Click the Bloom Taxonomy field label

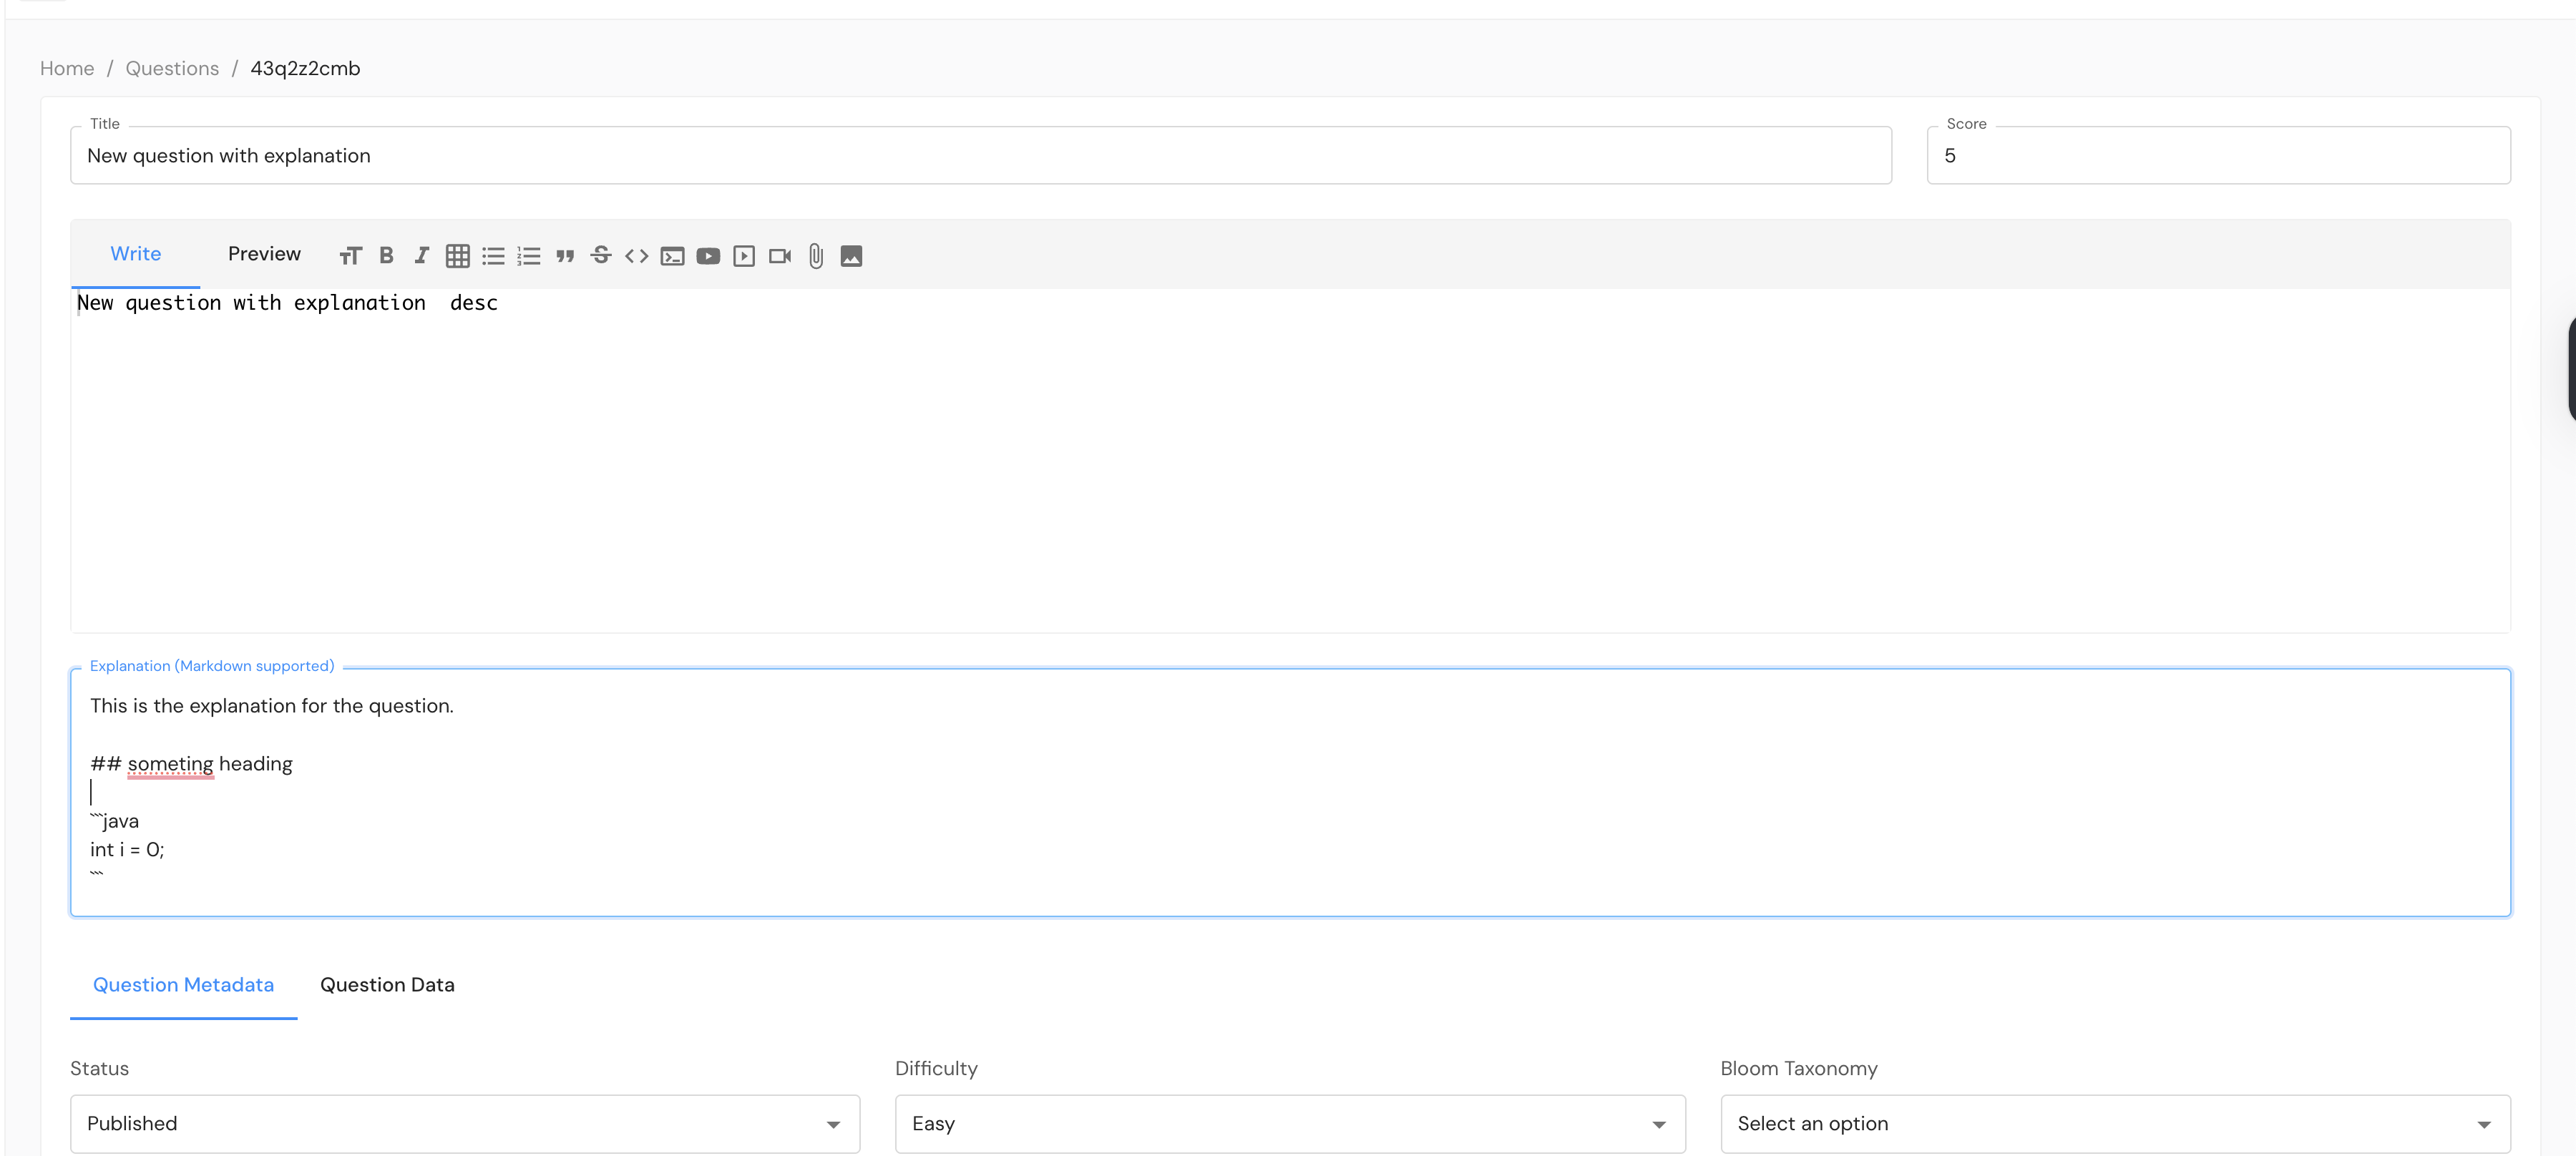click(1799, 1068)
